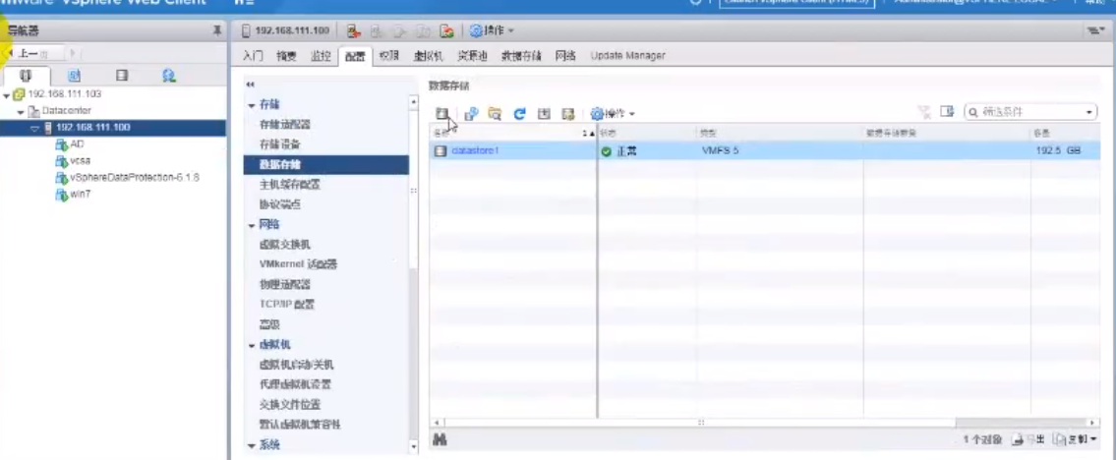Collapse the 系统 section in side menu

click(x=252, y=446)
